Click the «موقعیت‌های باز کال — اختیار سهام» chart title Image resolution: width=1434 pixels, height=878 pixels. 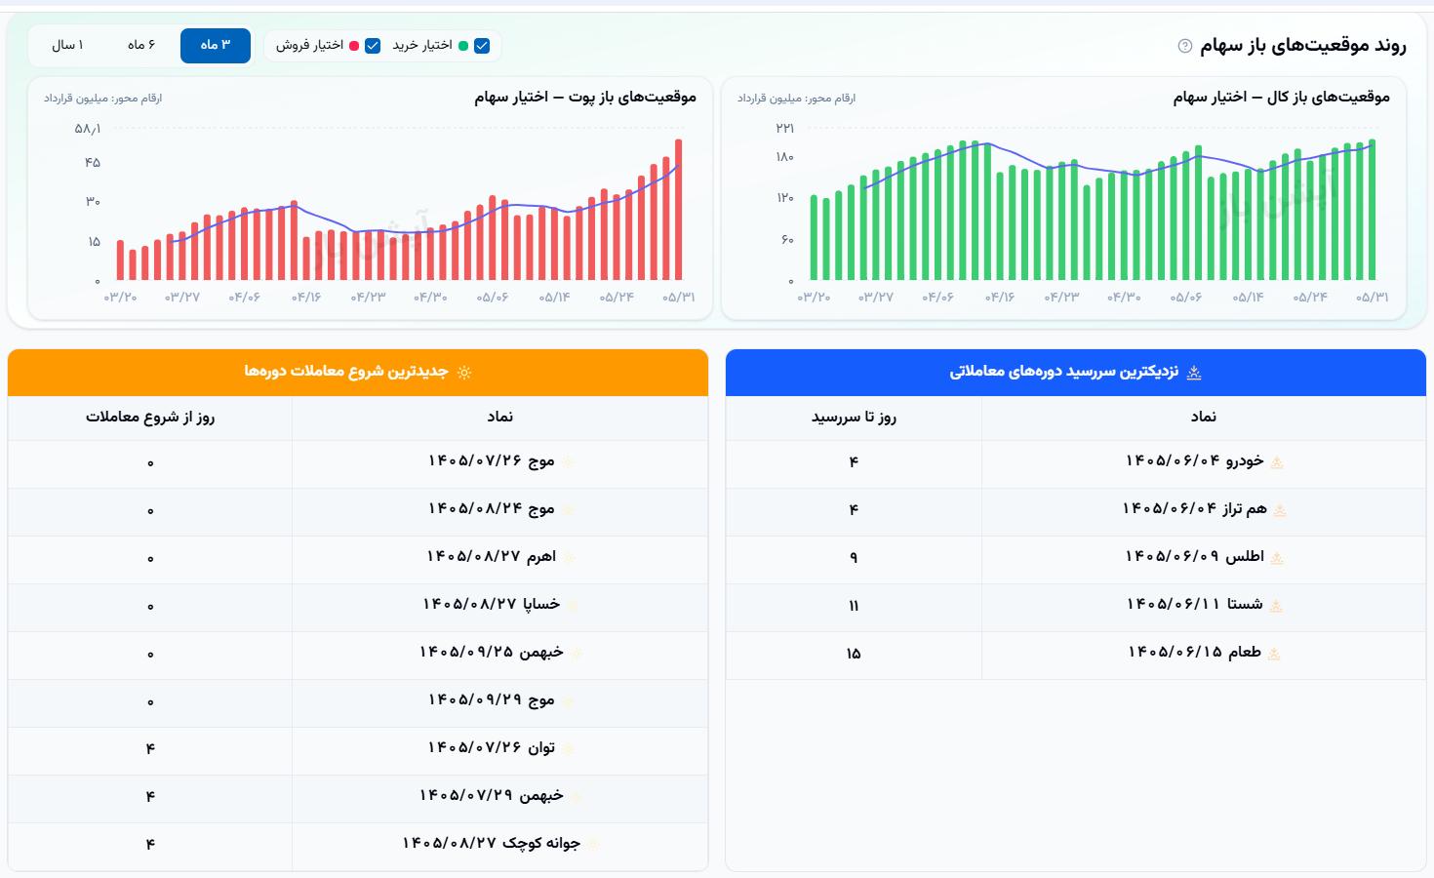pyautogui.click(x=1282, y=98)
